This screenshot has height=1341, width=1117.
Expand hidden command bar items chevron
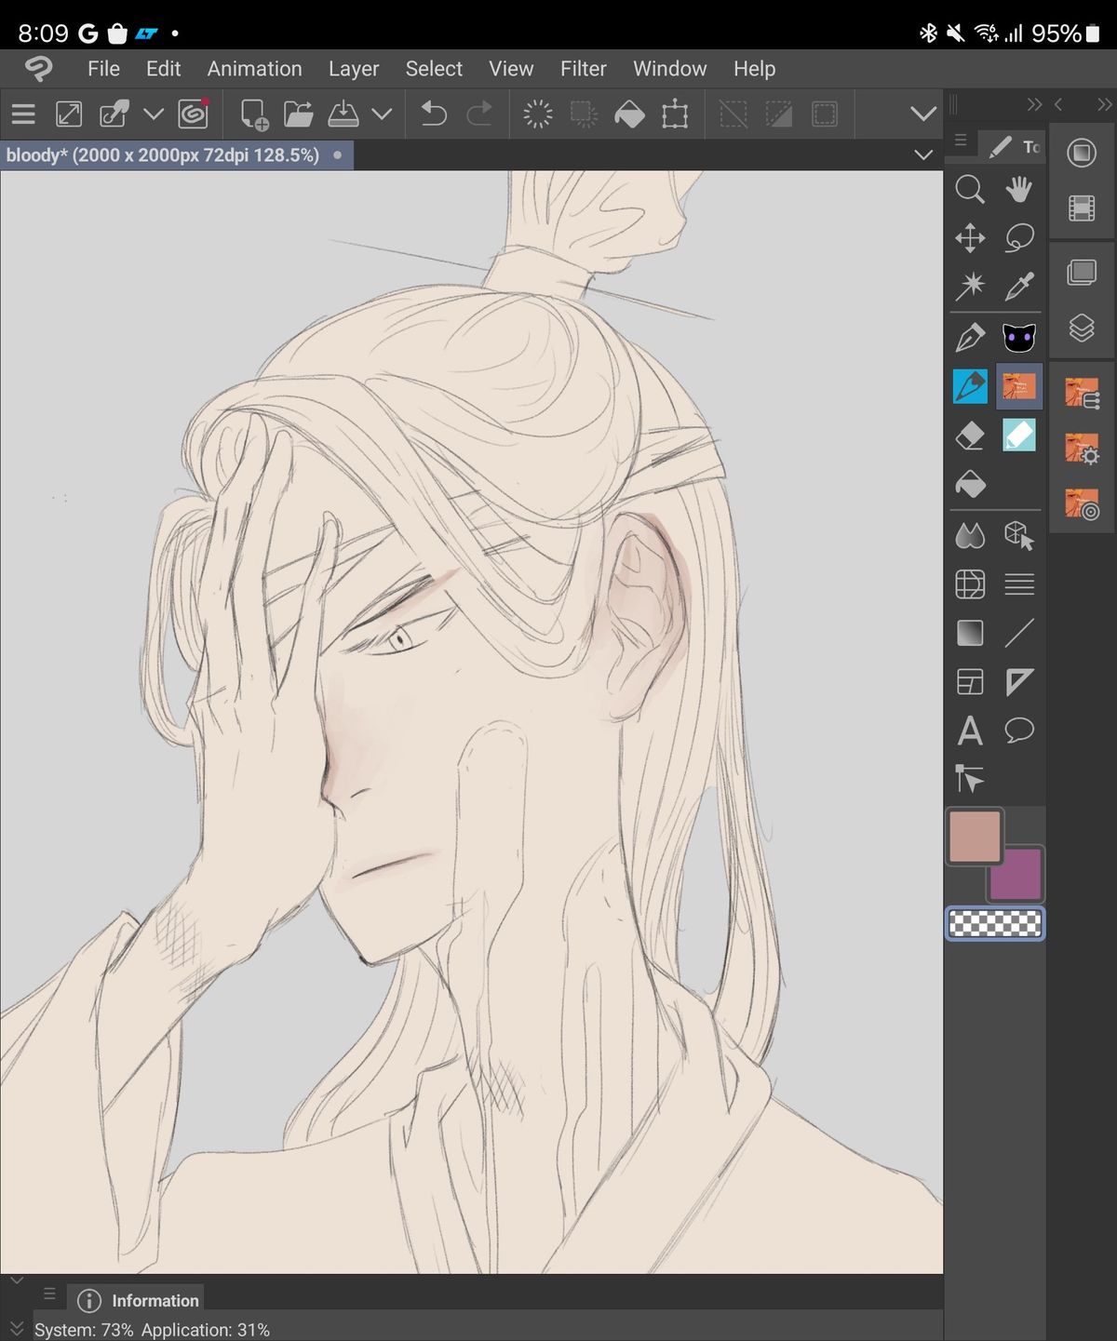(923, 114)
